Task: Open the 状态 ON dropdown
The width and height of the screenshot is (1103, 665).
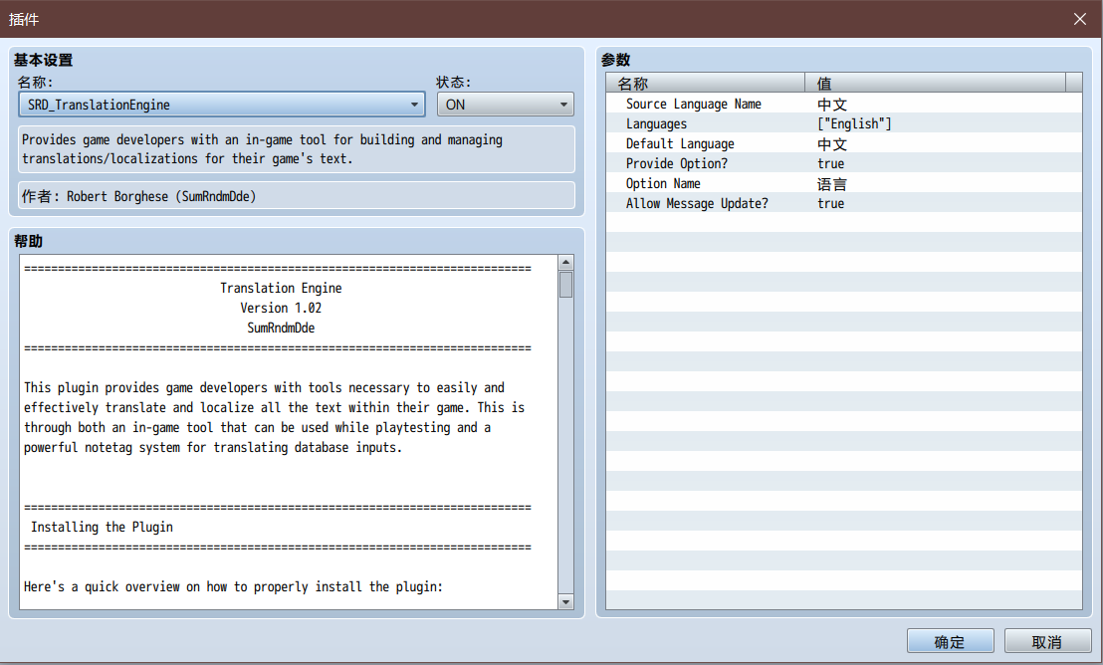Action: [505, 105]
